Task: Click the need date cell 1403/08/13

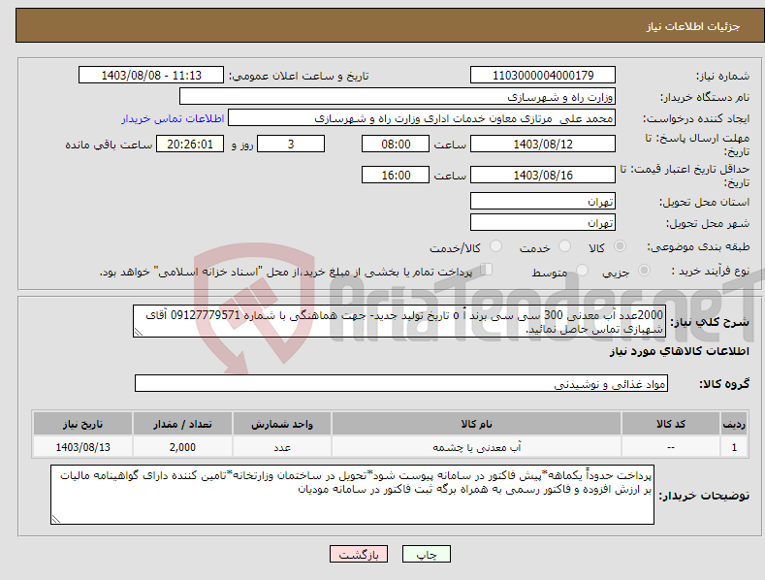Action: pos(82,447)
